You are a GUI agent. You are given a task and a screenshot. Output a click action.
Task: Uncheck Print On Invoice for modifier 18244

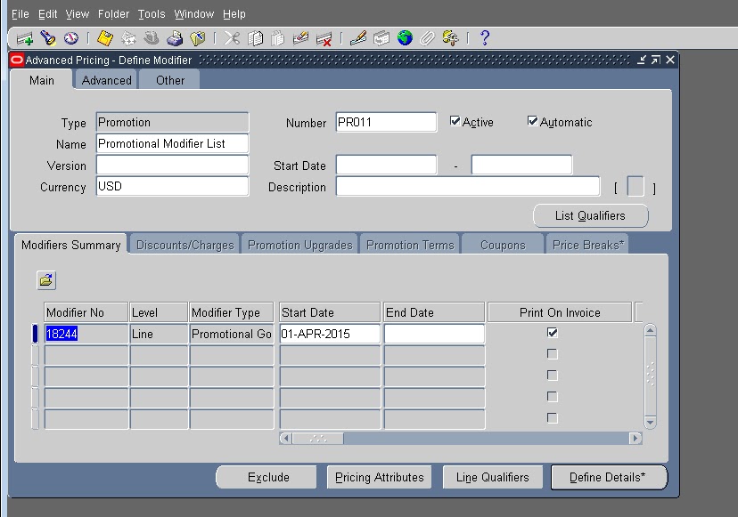[x=553, y=333]
